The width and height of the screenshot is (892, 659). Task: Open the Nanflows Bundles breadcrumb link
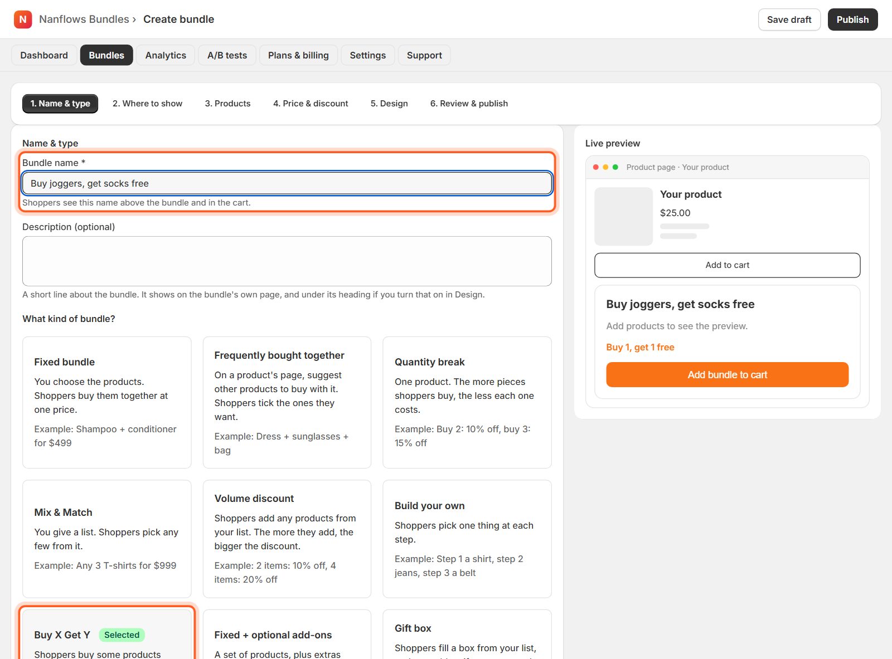click(x=84, y=19)
